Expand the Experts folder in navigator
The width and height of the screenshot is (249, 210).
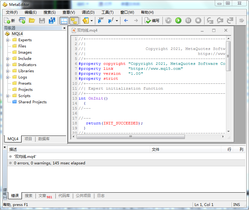coord(8,40)
